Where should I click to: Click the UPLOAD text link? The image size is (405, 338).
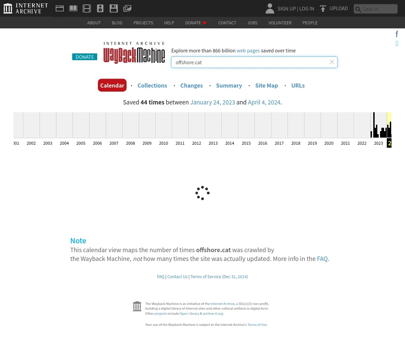pyautogui.click(x=339, y=8)
